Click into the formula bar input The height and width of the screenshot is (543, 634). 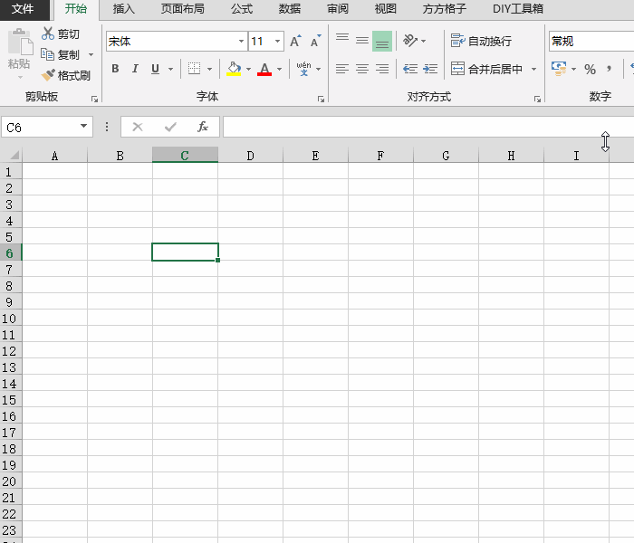428,127
